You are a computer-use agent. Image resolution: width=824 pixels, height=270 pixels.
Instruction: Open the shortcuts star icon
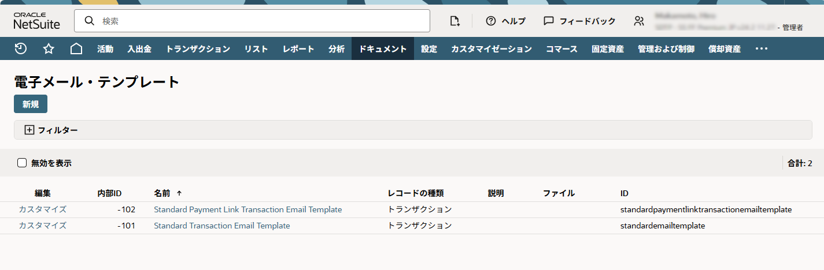49,48
